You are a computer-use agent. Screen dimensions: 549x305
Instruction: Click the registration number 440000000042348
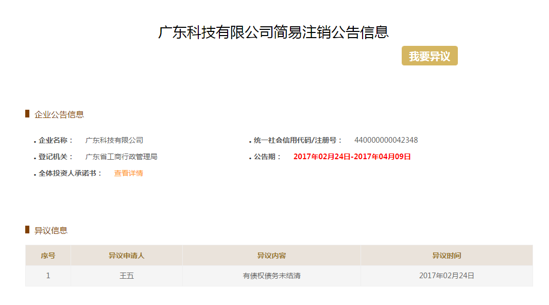pos(386,140)
